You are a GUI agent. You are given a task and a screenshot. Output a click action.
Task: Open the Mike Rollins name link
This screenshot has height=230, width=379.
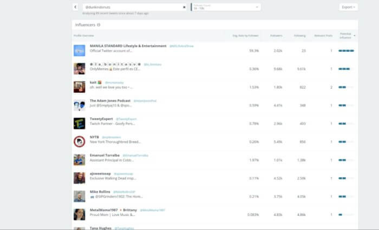point(100,192)
